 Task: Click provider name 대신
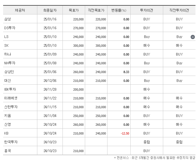point(8,80)
